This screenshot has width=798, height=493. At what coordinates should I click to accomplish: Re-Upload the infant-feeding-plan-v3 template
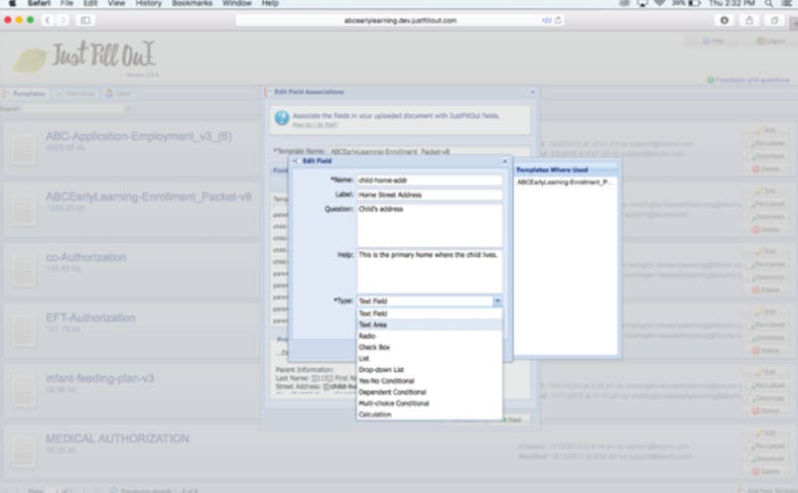[x=765, y=385]
